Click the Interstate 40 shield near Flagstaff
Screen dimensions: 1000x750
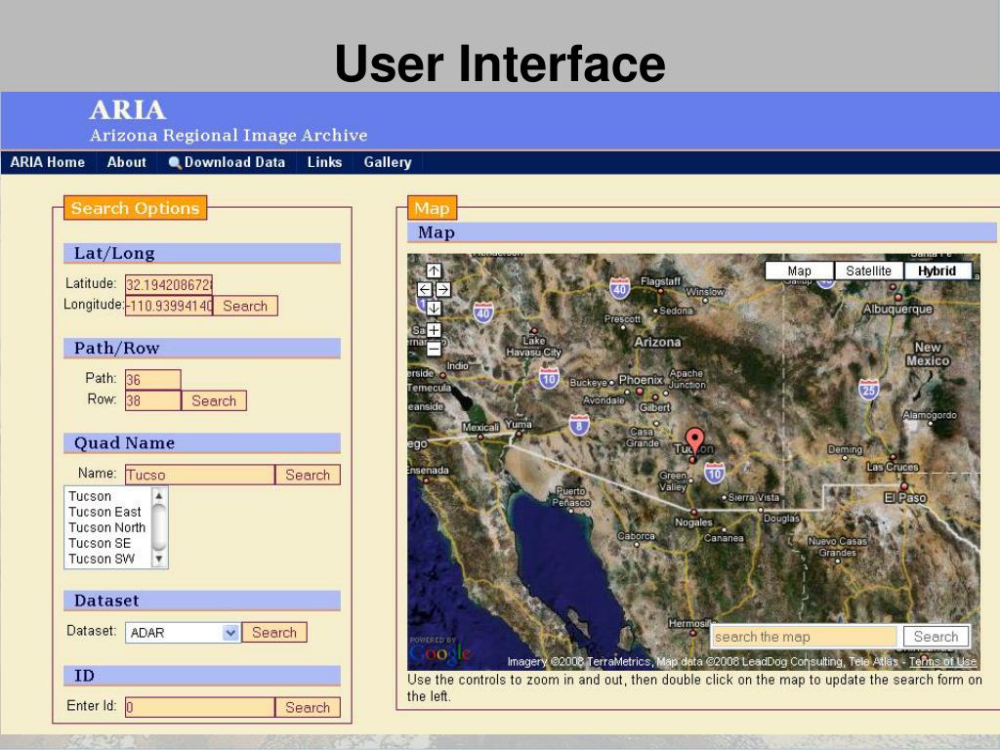coord(619,288)
